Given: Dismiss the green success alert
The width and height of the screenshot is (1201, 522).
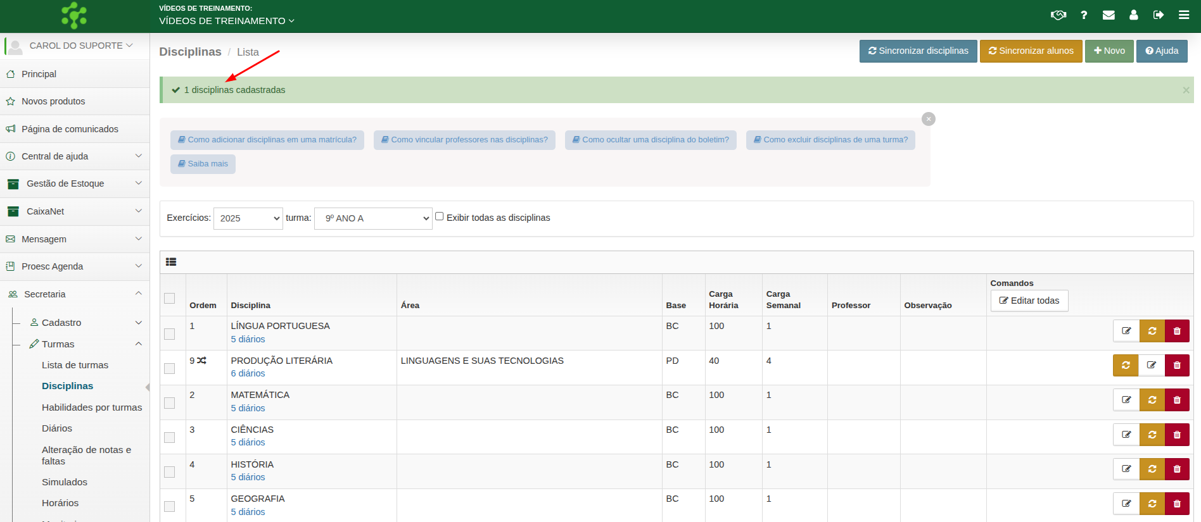Looking at the screenshot, I should coord(1185,90).
